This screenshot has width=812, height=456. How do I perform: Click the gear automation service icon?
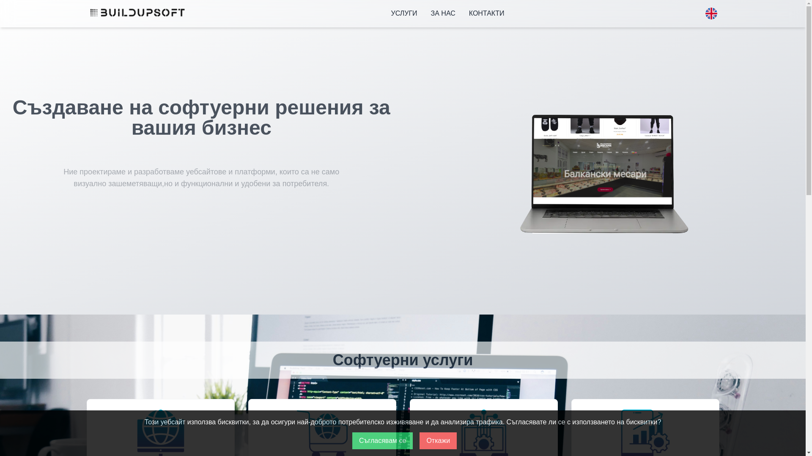tap(484, 432)
